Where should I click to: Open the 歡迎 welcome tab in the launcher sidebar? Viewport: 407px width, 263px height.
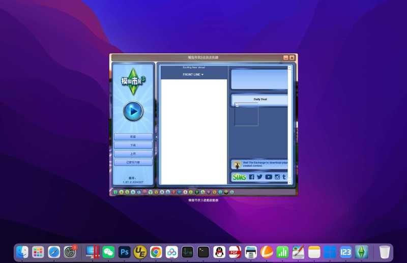coord(133,136)
